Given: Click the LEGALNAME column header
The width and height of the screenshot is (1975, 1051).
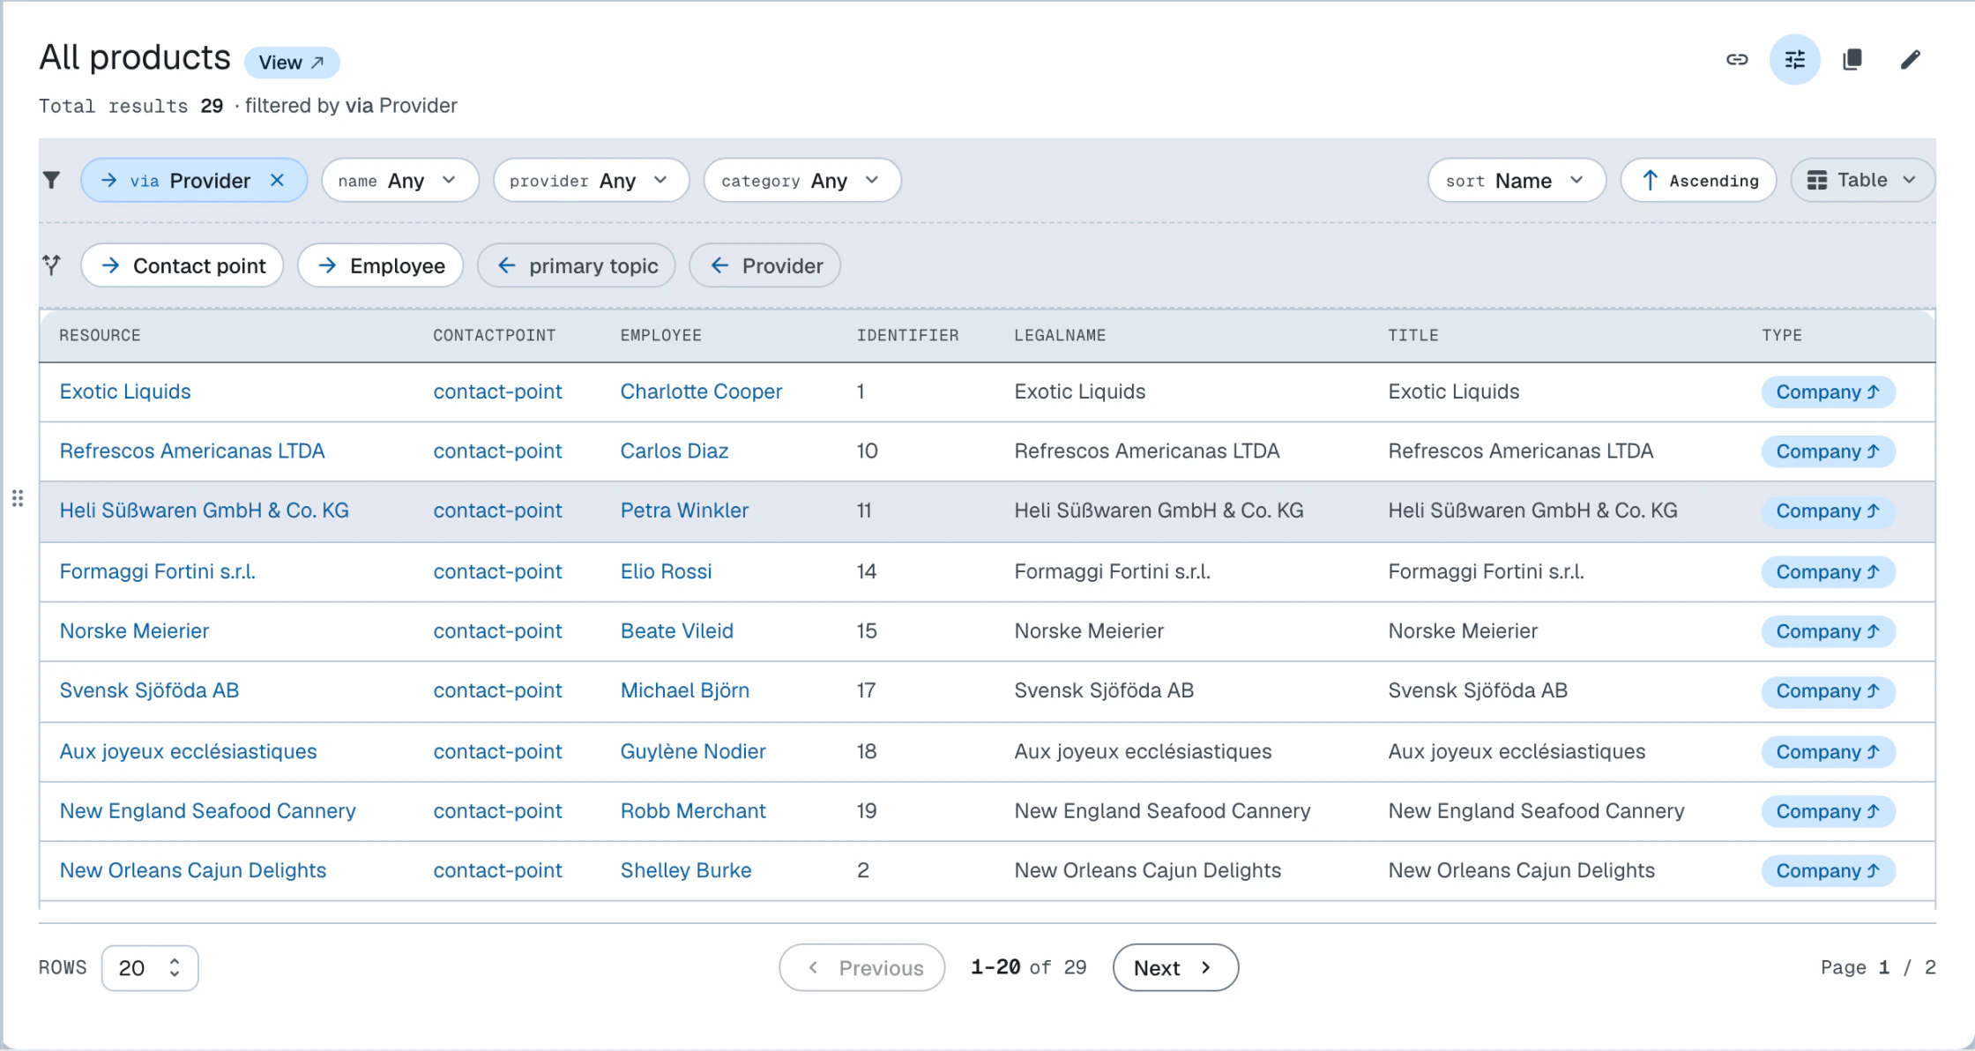Looking at the screenshot, I should tap(1060, 335).
